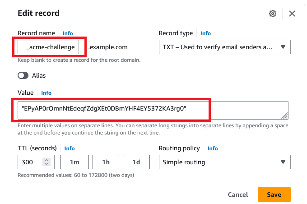This screenshot has width=307, height=204.
Task: Toggle the Alias switch
Action: 23,75
